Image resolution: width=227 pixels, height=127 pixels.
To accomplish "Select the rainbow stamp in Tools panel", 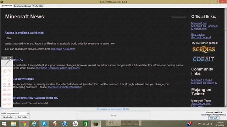I will tap(5, 85).
